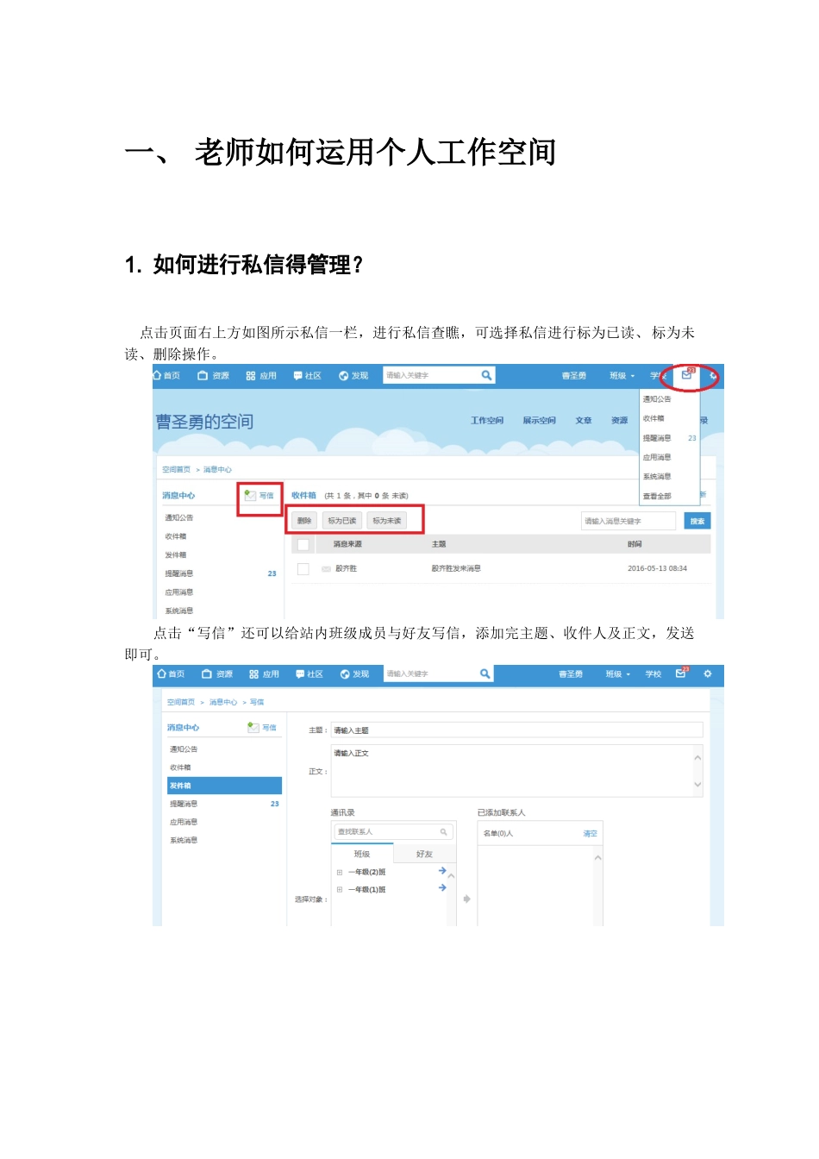
Task: Choose 通知公告 in the mail dropdown menu
Action: click(x=657, y=399)
